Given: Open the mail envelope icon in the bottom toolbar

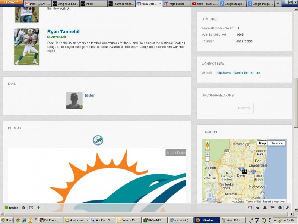Looking at the screenshot, I should coord(250,208).
